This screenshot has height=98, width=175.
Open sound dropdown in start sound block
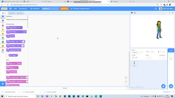(x=16, y=68)
